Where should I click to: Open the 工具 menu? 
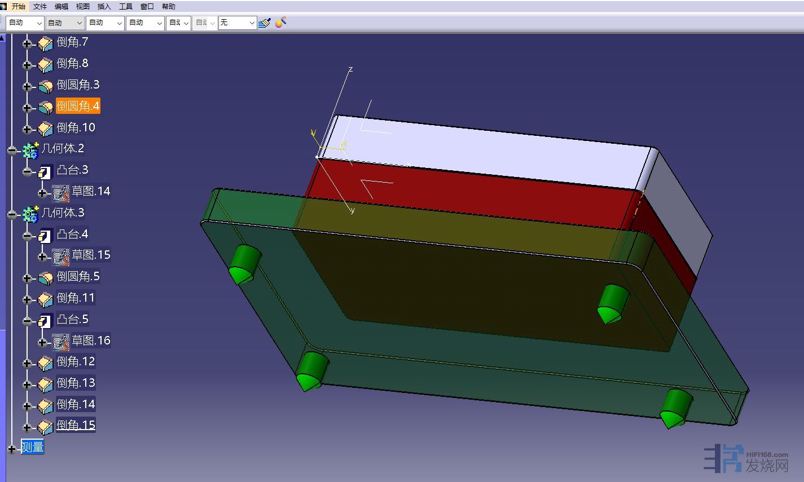click(125, 7)
